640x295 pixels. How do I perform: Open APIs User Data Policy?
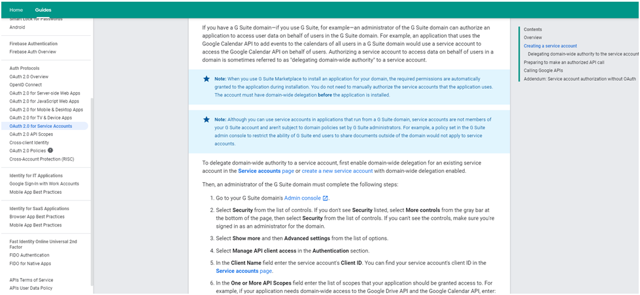31,288
